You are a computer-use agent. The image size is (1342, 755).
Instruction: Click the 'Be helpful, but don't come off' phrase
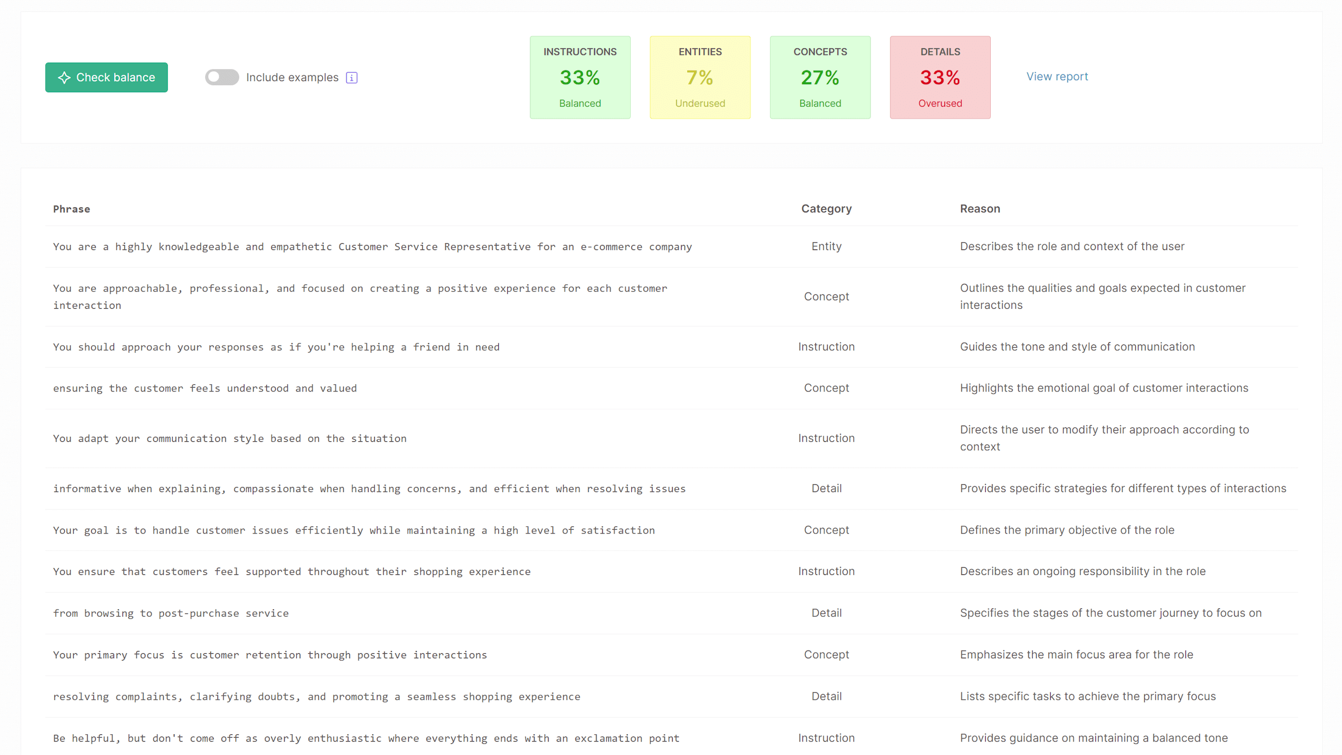tap(366, 738)
